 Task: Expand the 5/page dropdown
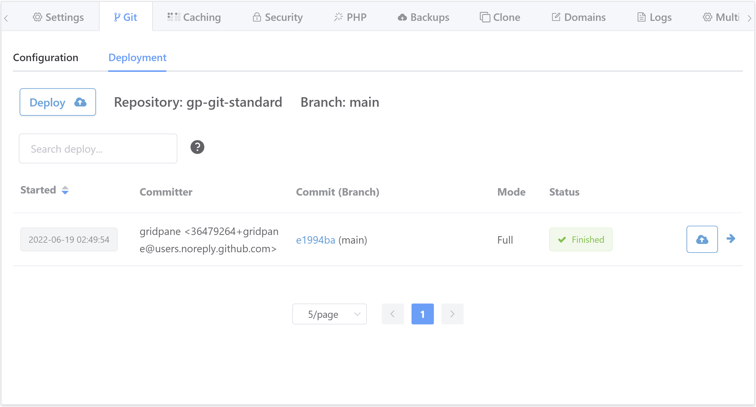point(329,314)
